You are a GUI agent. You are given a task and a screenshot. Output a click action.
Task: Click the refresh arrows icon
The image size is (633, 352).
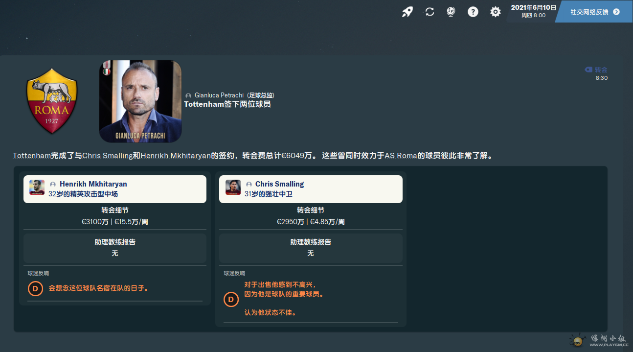click(x=430, y=12)
